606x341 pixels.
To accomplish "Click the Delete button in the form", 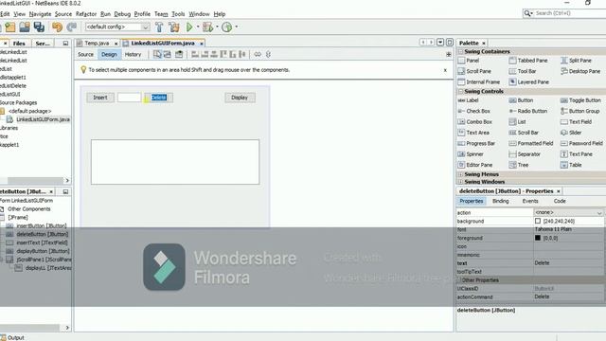I will click(159, 98).
